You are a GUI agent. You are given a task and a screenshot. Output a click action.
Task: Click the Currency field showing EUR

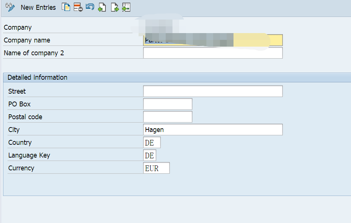click(x=156, y=168)
